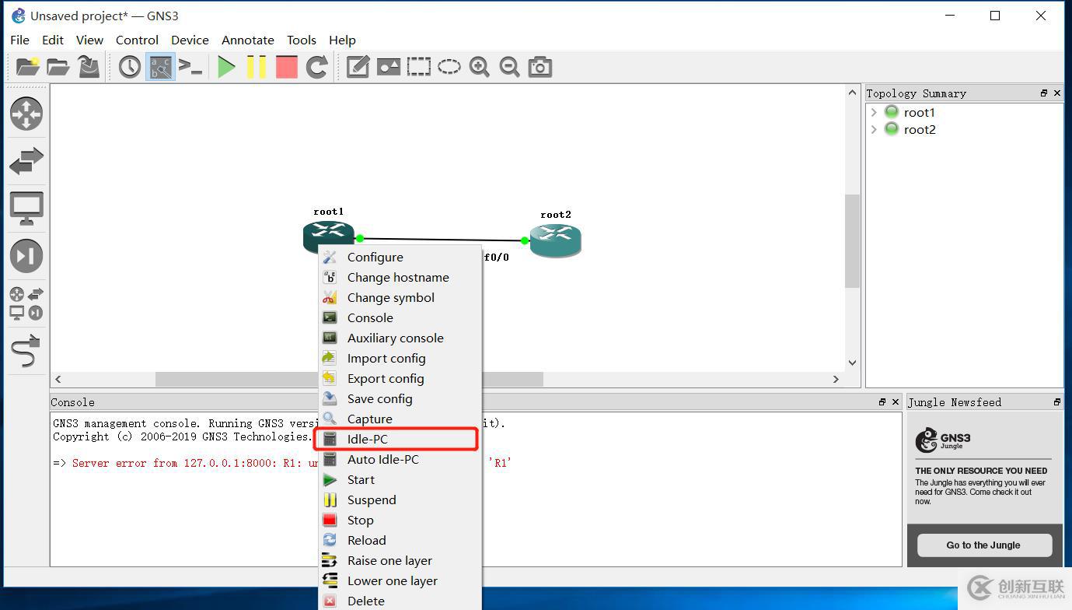Viewport: 1072px width, 610px height.
Task: Choose Capture from the context menu
Action: click(x=400, y=419)
